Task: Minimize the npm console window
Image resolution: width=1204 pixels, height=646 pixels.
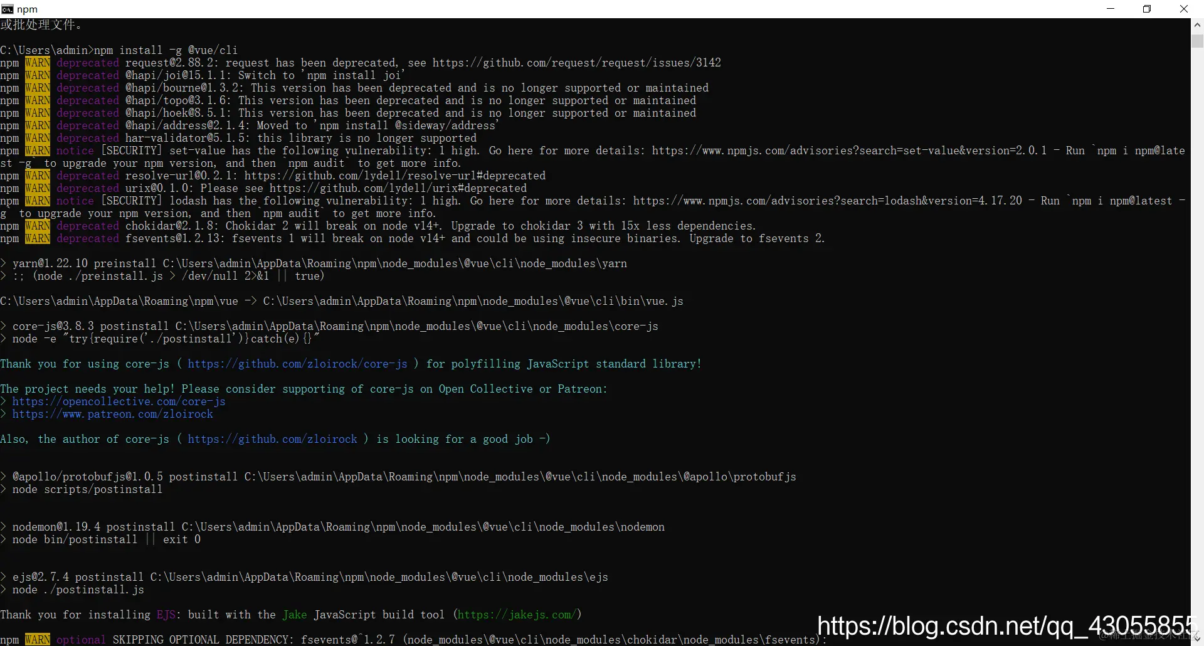Action: click(x=1111, y=9)
